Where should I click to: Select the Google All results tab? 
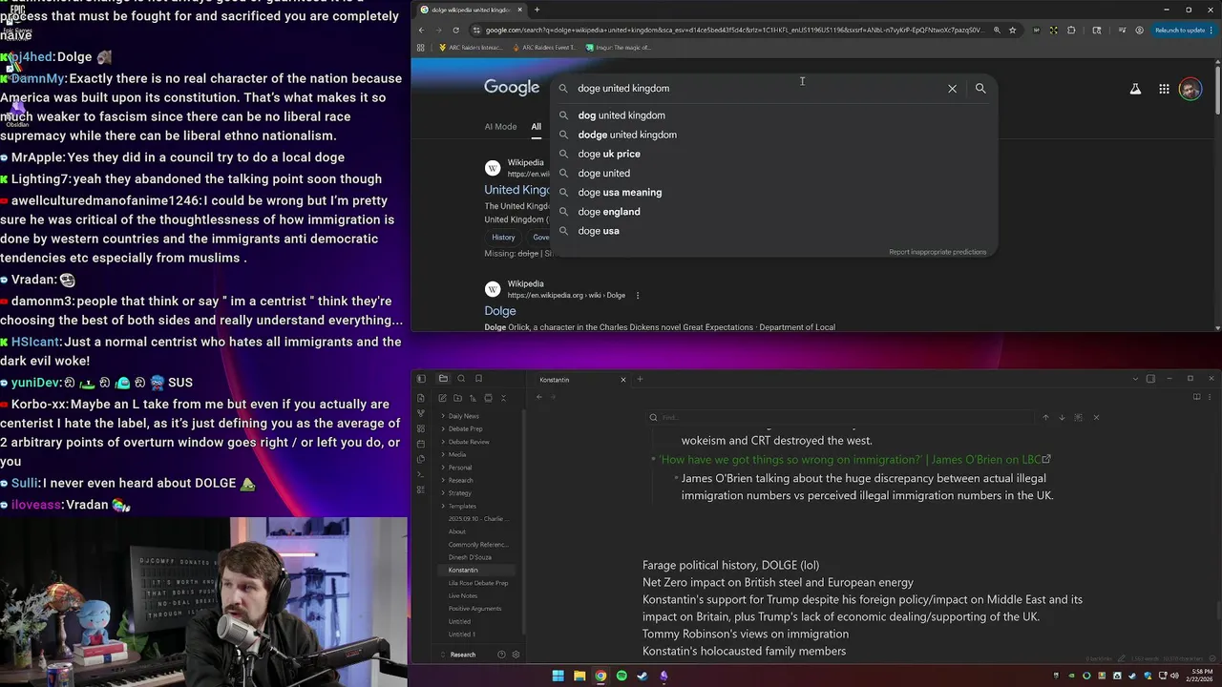(536, 127)
